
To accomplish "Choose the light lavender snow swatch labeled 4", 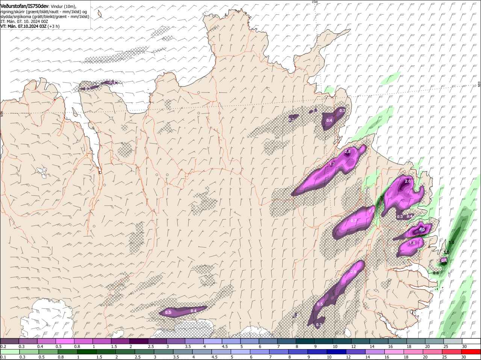I will point(213,341).
